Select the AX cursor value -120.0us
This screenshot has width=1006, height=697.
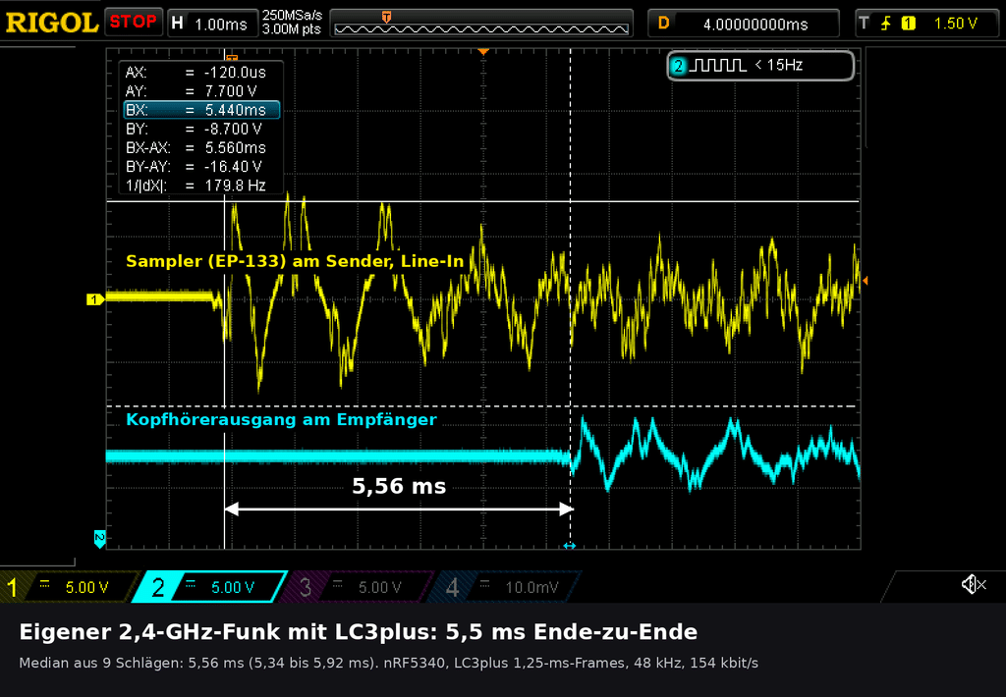tap(235, 73)
